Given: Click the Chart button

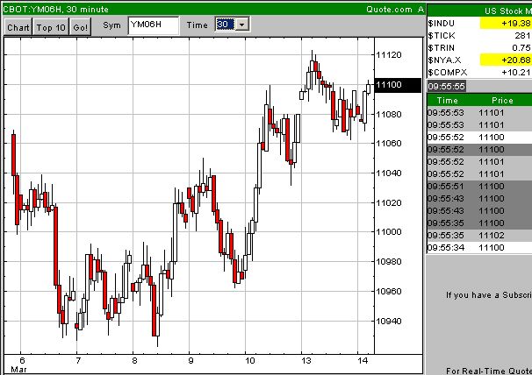Looking at the screenshot, I should tap(18, 27).
